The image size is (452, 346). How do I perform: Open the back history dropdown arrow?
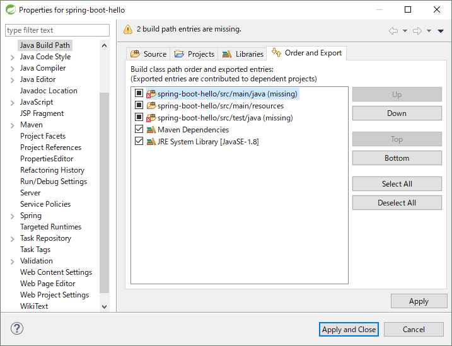coord(405,31)
